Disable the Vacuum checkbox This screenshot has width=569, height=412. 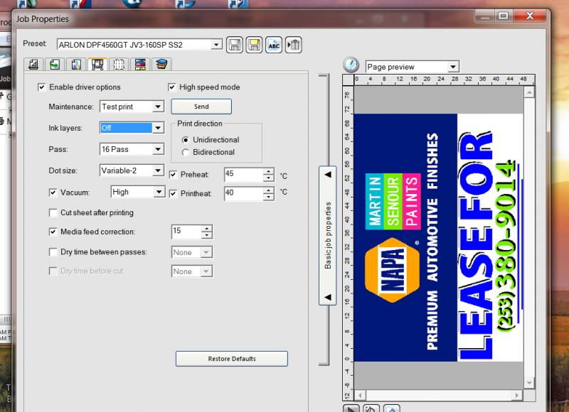53,193
